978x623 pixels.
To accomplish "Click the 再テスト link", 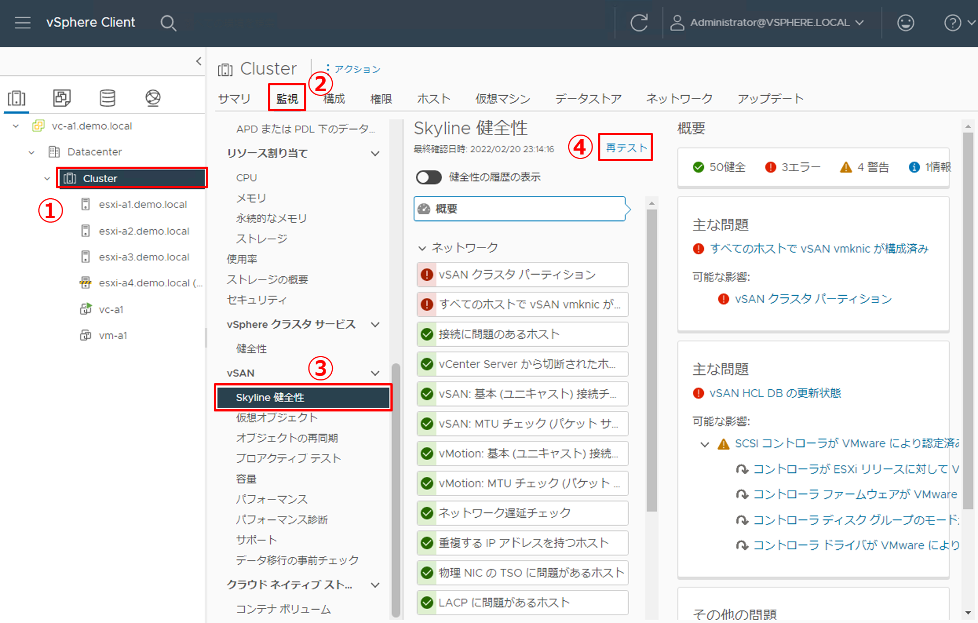I will (626, 148).
